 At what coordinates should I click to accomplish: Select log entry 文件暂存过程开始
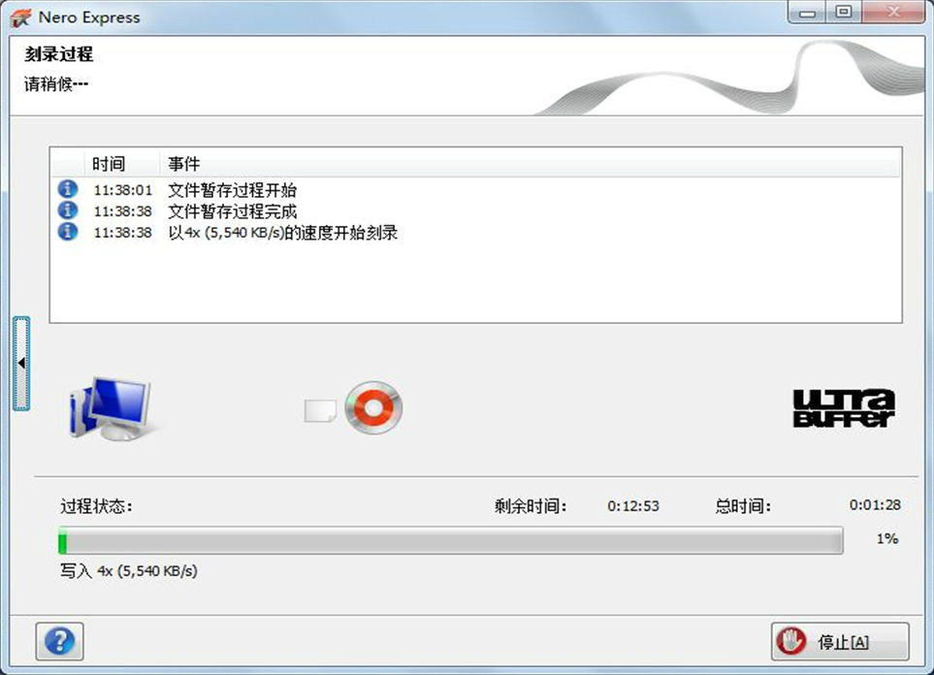click(x=233, y=190)
